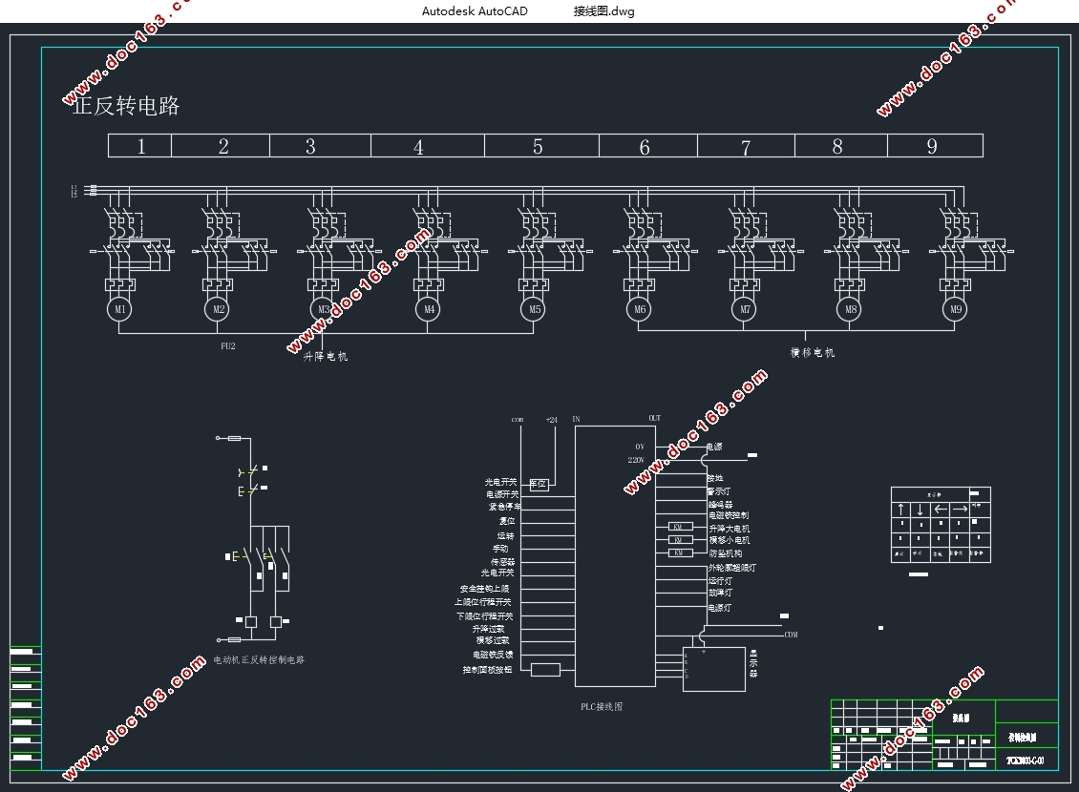The image size is (1079, 792).
Task: Select the M9 motor symbol
Action: coord(954,309)
